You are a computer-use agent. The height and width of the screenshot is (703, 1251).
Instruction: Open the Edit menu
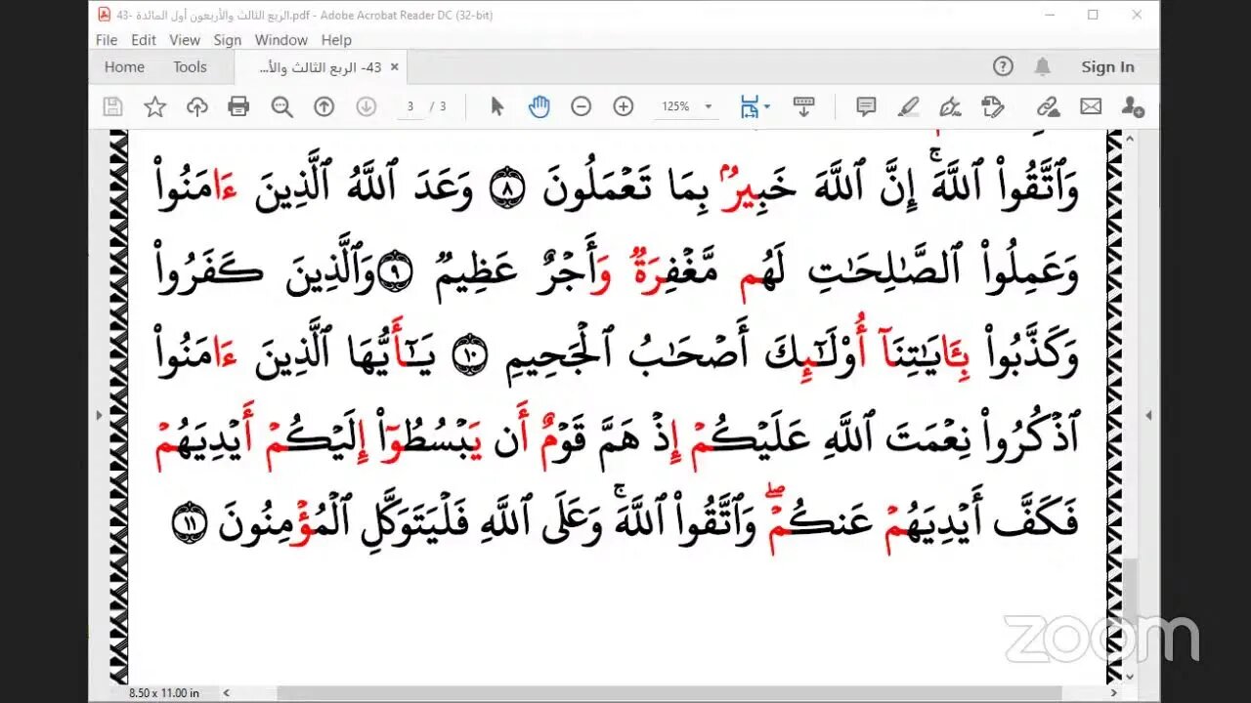click(x=144, y=40)
